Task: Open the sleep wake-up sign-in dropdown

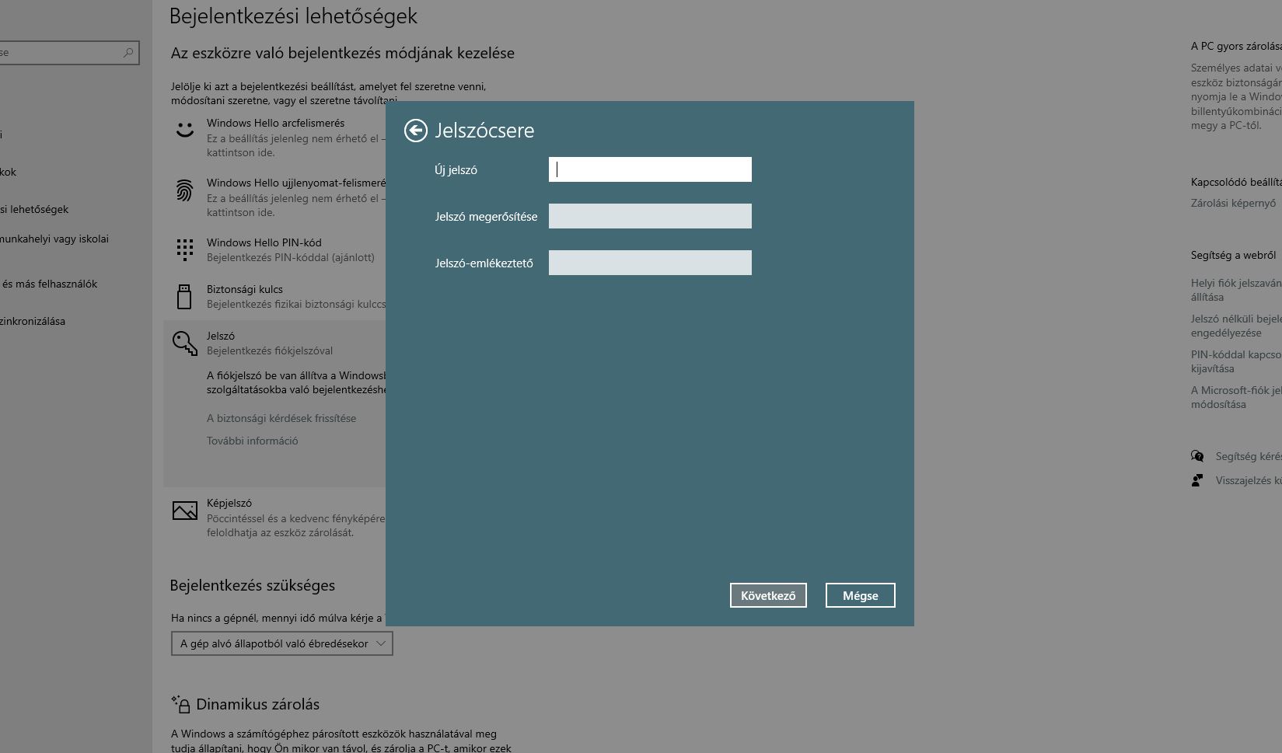Action: 281,643
